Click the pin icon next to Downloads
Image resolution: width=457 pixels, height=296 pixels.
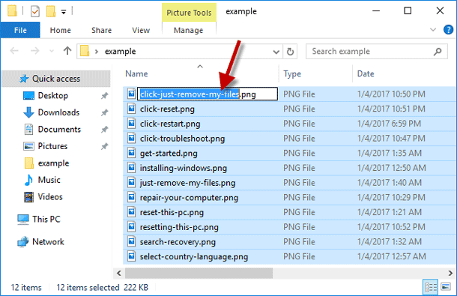coord(104,112)
